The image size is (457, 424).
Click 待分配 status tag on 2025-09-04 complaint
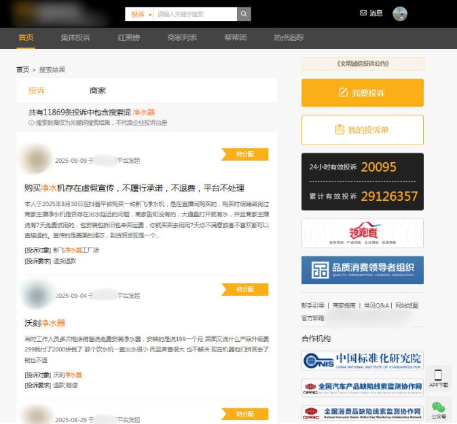(245, 289)
